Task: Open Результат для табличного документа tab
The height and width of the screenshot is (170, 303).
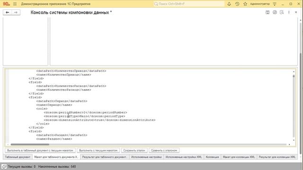Action: (x=105, y=157)
